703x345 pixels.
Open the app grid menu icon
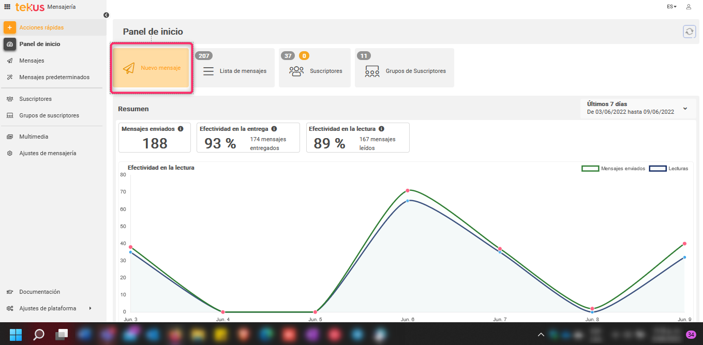pos(7,7)
